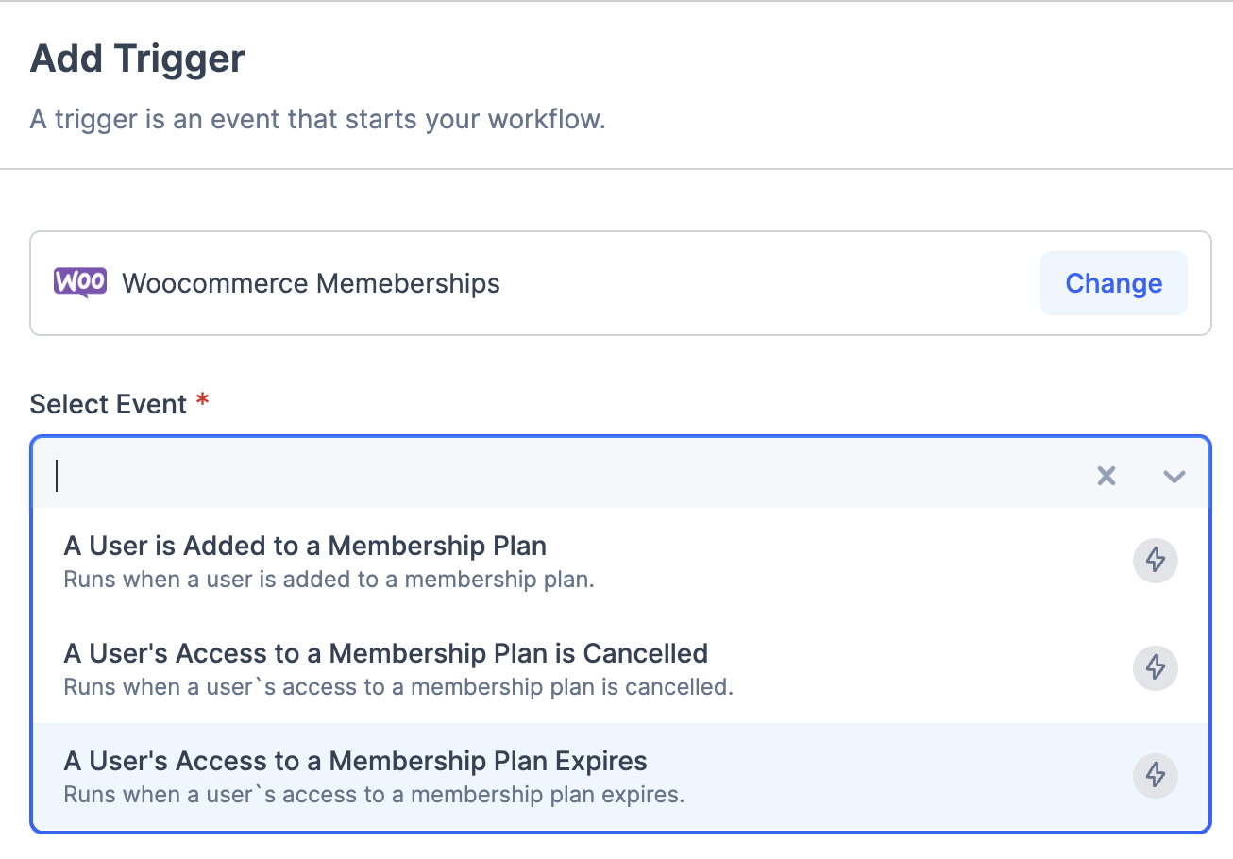
Task: Click the trigger icon on the highlighted expires option
Action: tap(1155, 776)
